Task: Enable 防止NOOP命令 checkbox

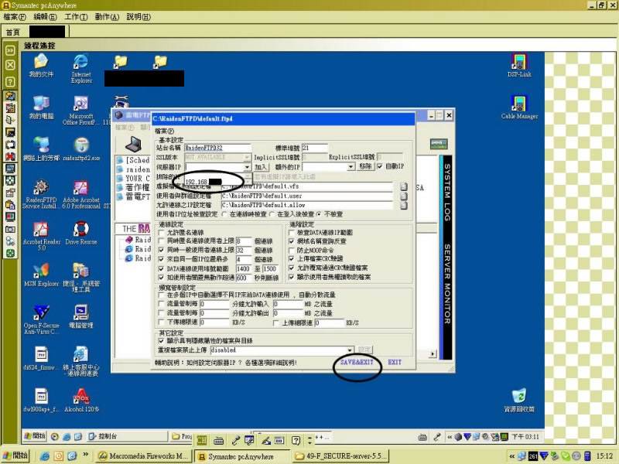Action: tap(292, 250)
